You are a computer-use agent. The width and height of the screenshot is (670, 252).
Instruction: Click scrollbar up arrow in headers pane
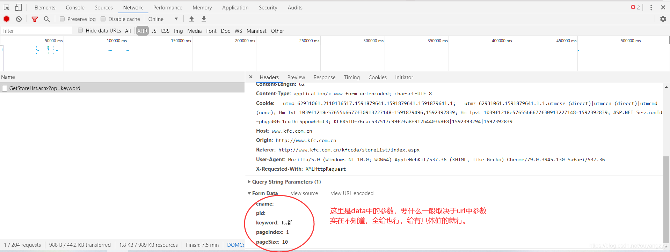[x=666, y=87]
